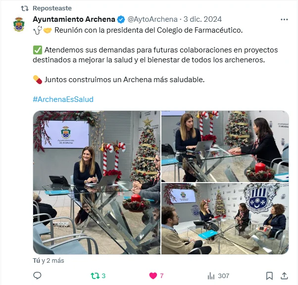Open the @AytoArchena handle link
The width and height of the screenshot is (298, 285).
point(152,19)
